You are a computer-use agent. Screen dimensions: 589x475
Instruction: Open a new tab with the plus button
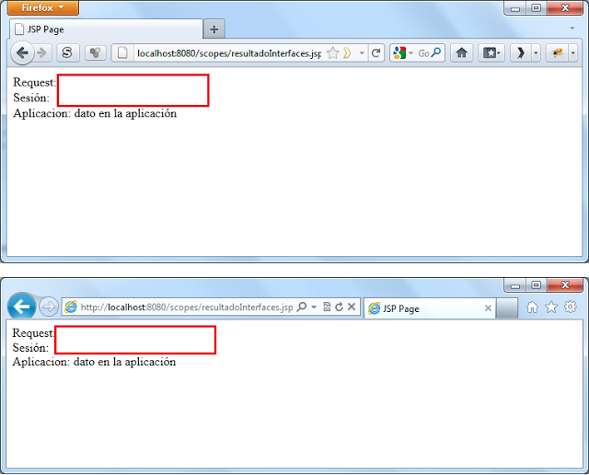[214, 29]
